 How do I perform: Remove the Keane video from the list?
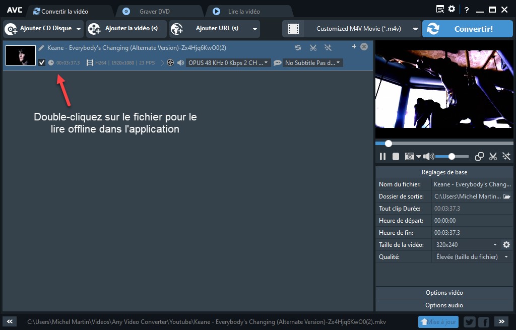364,47
